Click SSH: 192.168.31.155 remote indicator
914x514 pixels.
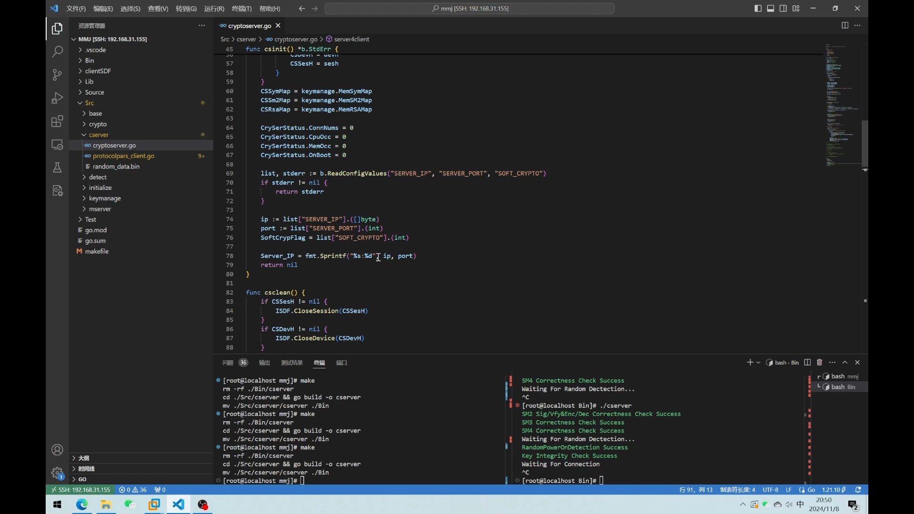[80, 490]
